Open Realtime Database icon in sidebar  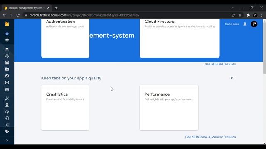(x=7, y=62)
